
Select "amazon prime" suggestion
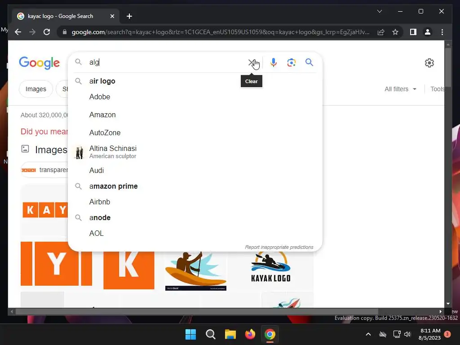tap(195, 186)
